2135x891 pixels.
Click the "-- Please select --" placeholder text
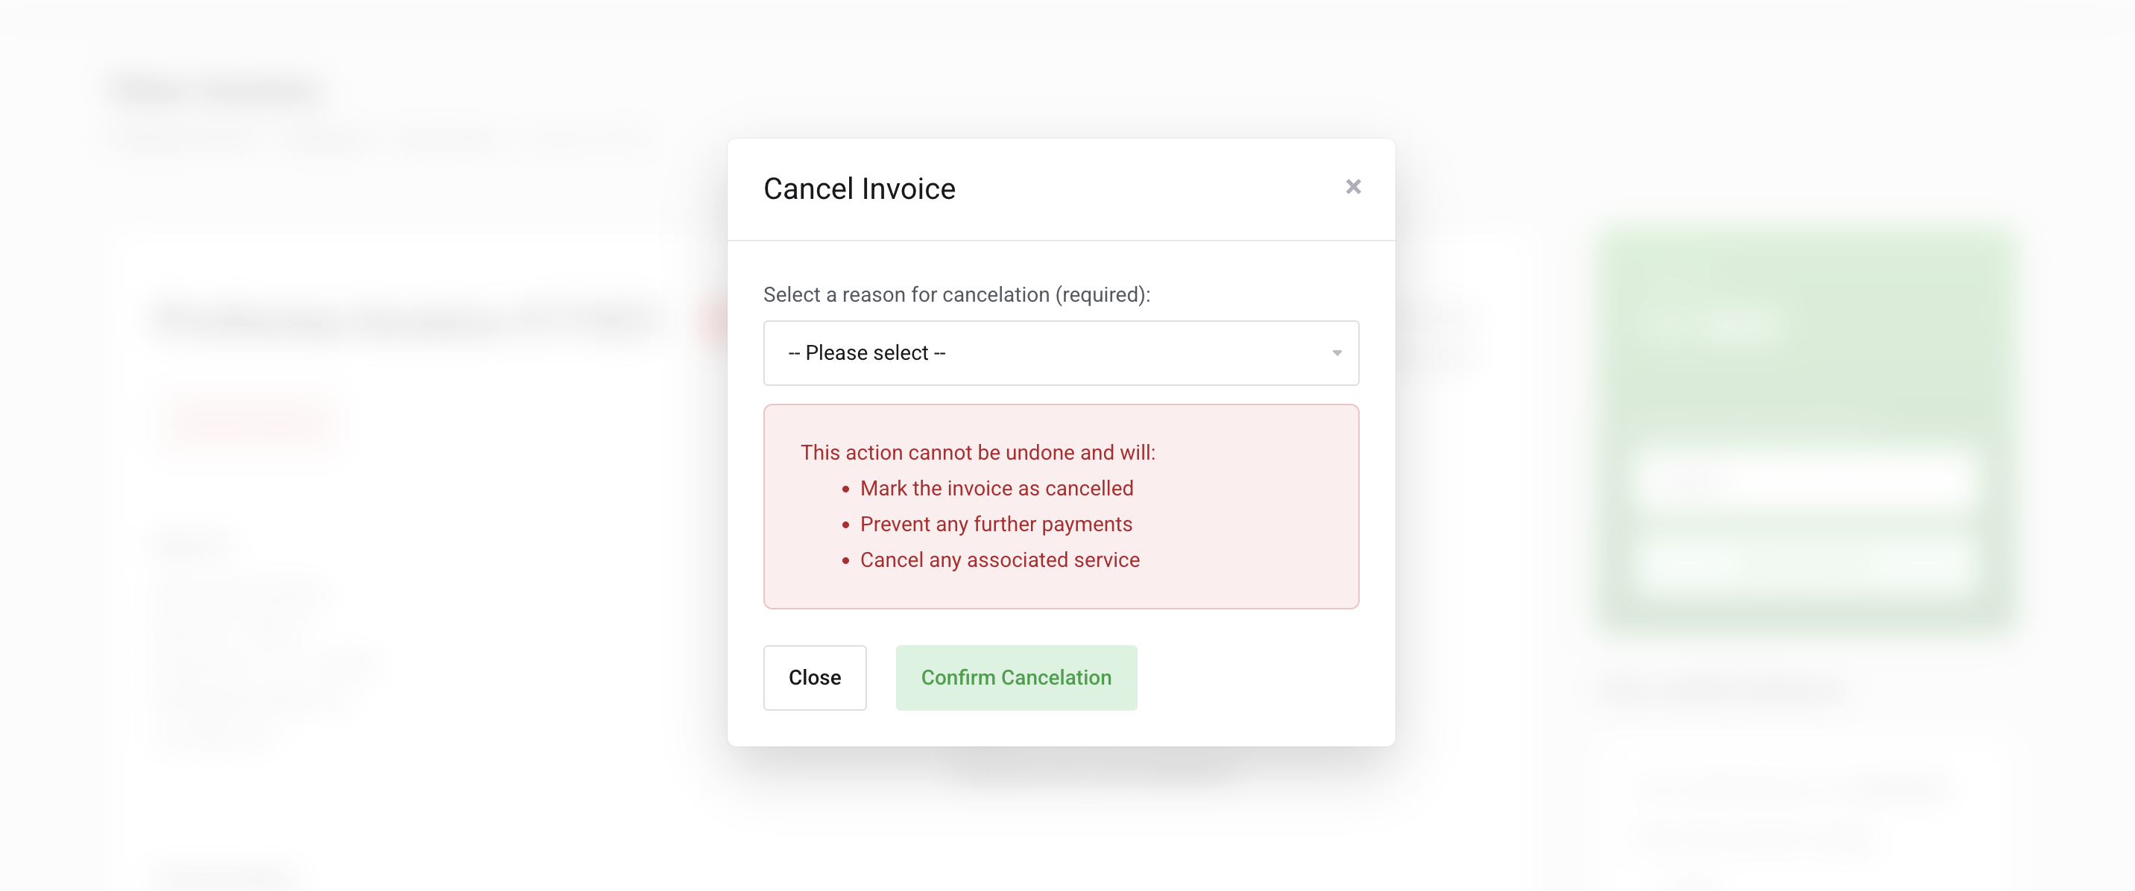pyautogui.click(x=866, y=353)
